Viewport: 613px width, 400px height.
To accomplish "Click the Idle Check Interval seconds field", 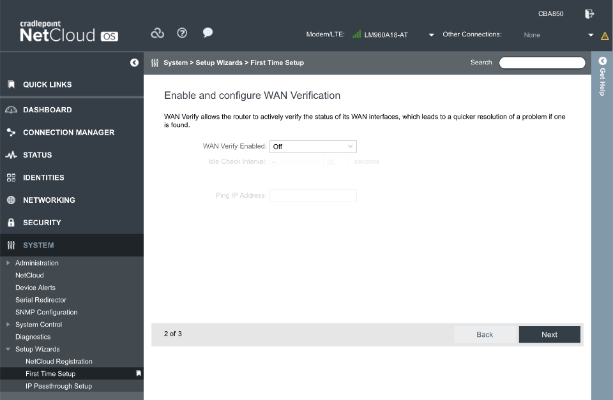I will pos(336,161).
